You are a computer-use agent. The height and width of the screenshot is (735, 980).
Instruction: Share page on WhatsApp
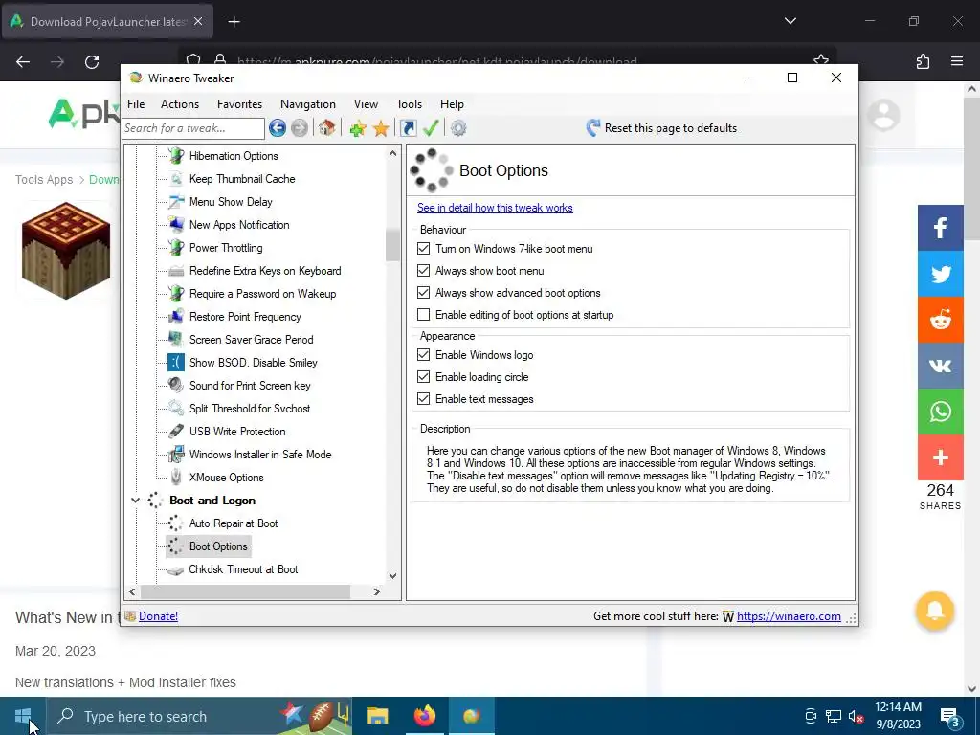click(941, 412)
